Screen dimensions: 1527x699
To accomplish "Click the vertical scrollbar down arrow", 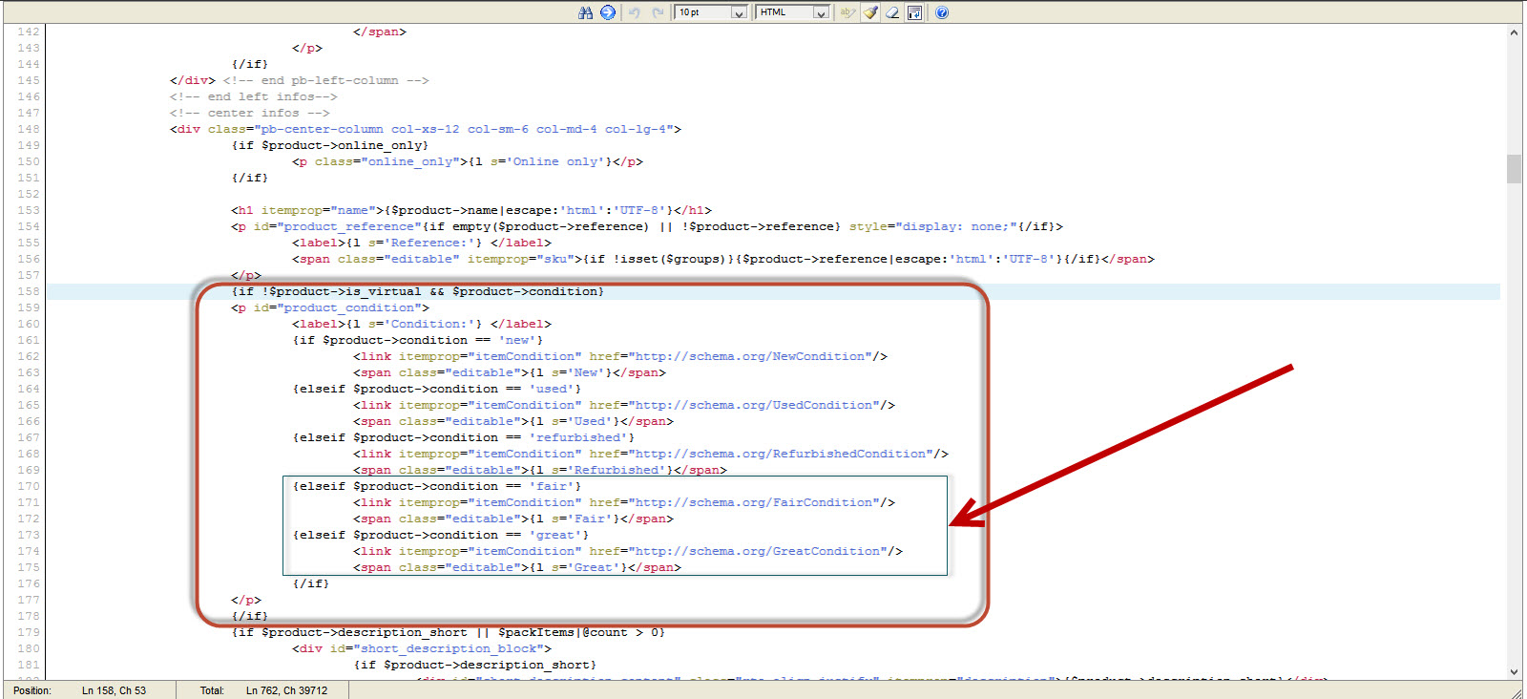I will [x=1515, y=672].
